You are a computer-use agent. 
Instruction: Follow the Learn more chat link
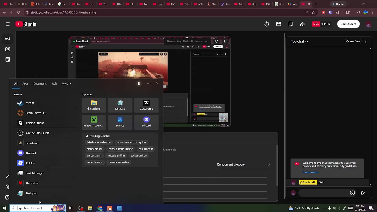310,173
